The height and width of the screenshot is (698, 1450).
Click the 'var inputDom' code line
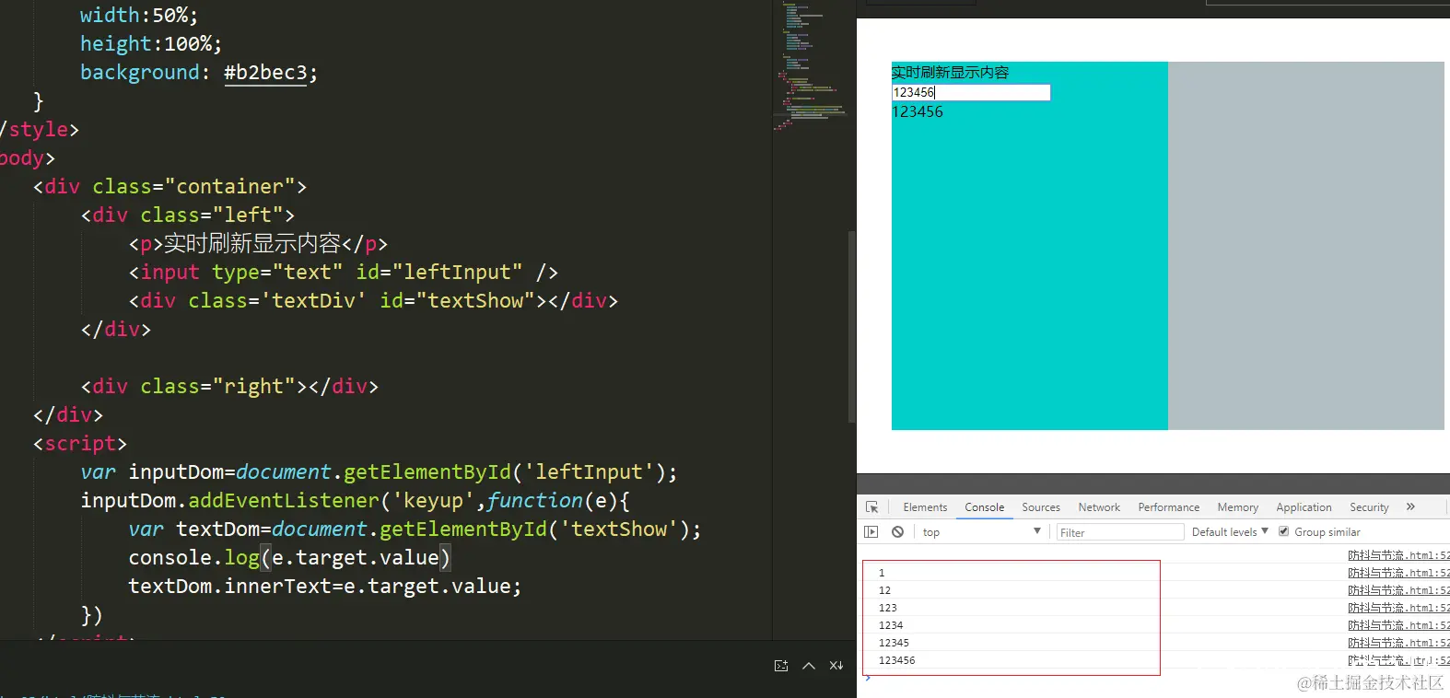[x=379, y=471]
